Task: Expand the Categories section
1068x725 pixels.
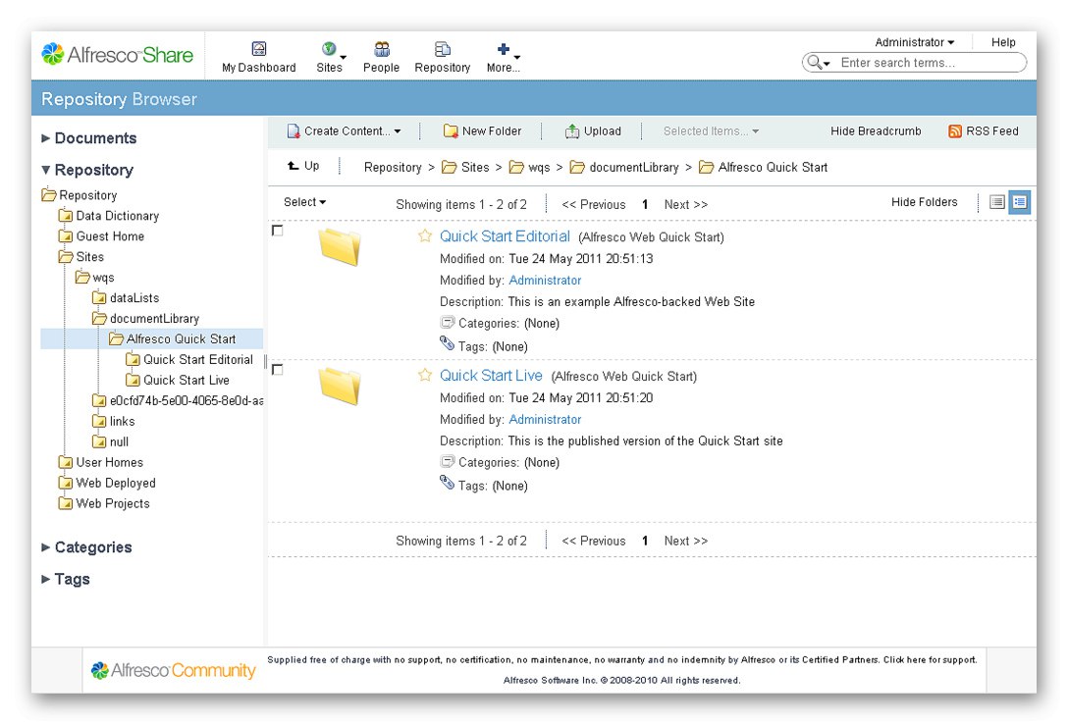Action: point(85,547)
